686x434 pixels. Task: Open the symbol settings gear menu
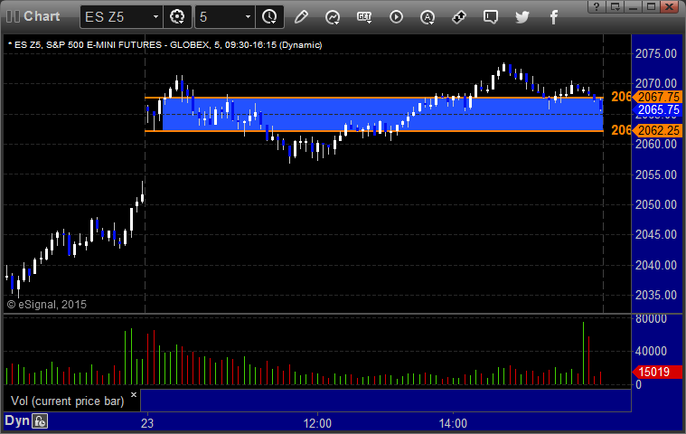pyautogui.click(x=177, y=17)
